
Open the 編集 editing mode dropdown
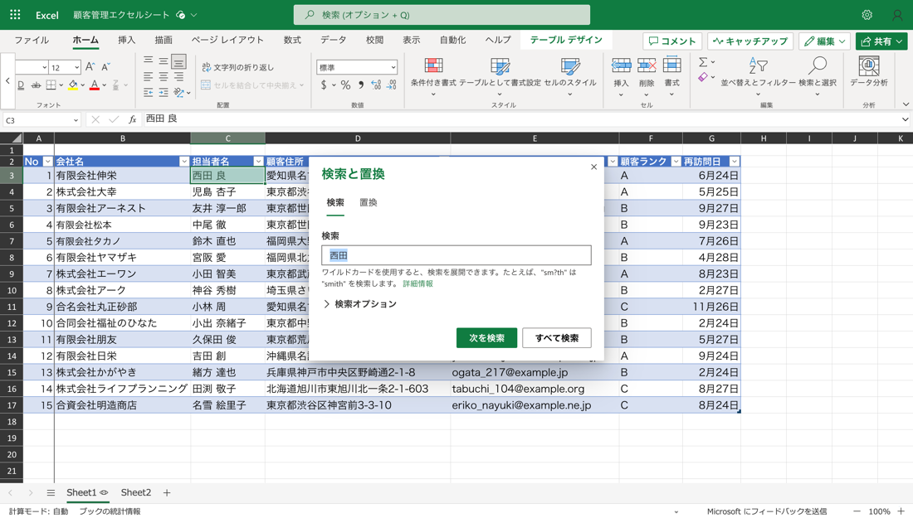(824, 41)
